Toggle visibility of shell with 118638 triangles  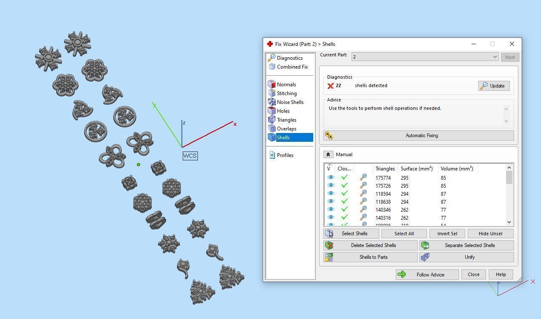[330, 202]
